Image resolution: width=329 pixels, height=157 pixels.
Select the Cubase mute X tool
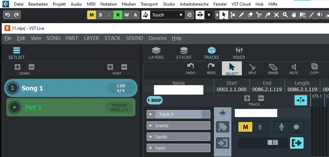pos(276,15)
